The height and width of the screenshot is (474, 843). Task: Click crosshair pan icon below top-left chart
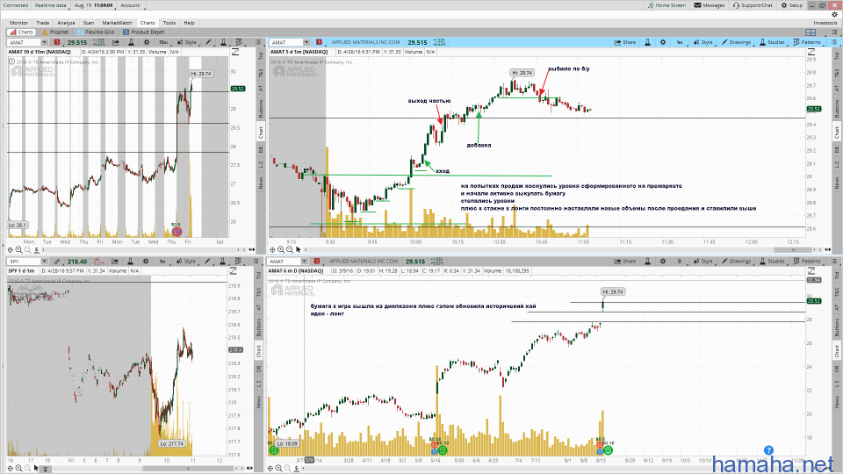[11, 249]
